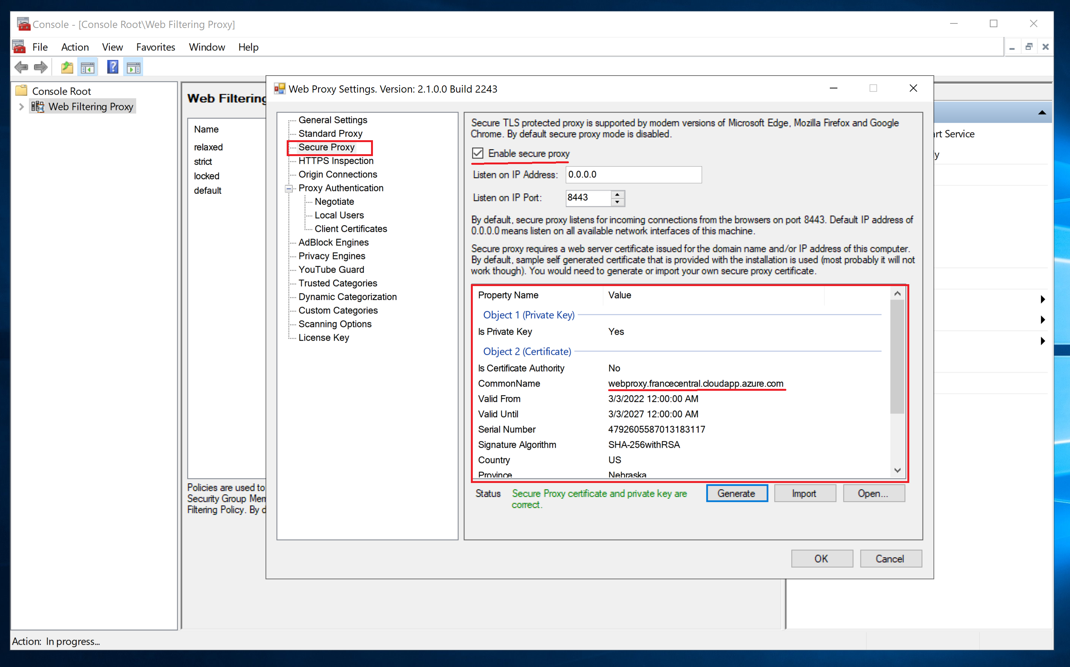The height and width of the screenshot is (667, 1070).
Task: Expand Web Filtering Proxy tree node
Action: pyautogui.click(x=21, y=106)
